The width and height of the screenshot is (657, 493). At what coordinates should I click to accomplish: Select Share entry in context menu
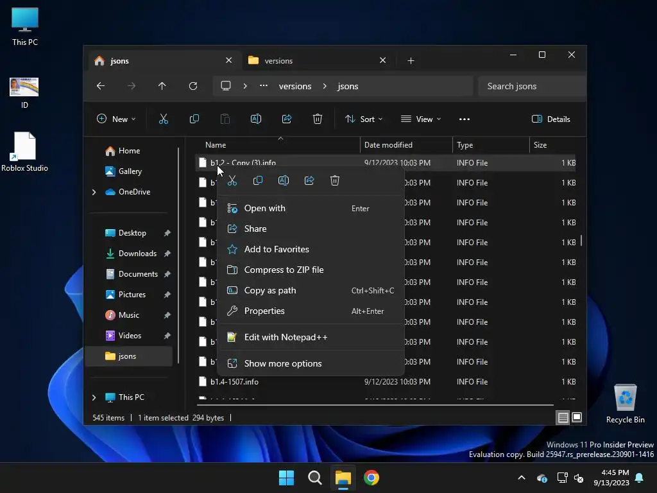pyautogui.click(x=311, y=229)
